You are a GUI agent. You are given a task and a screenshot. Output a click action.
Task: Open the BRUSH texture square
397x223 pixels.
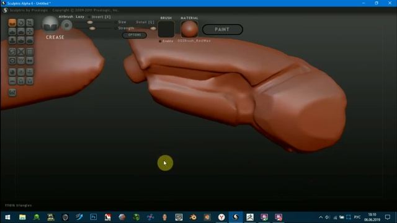coord(166,29)
